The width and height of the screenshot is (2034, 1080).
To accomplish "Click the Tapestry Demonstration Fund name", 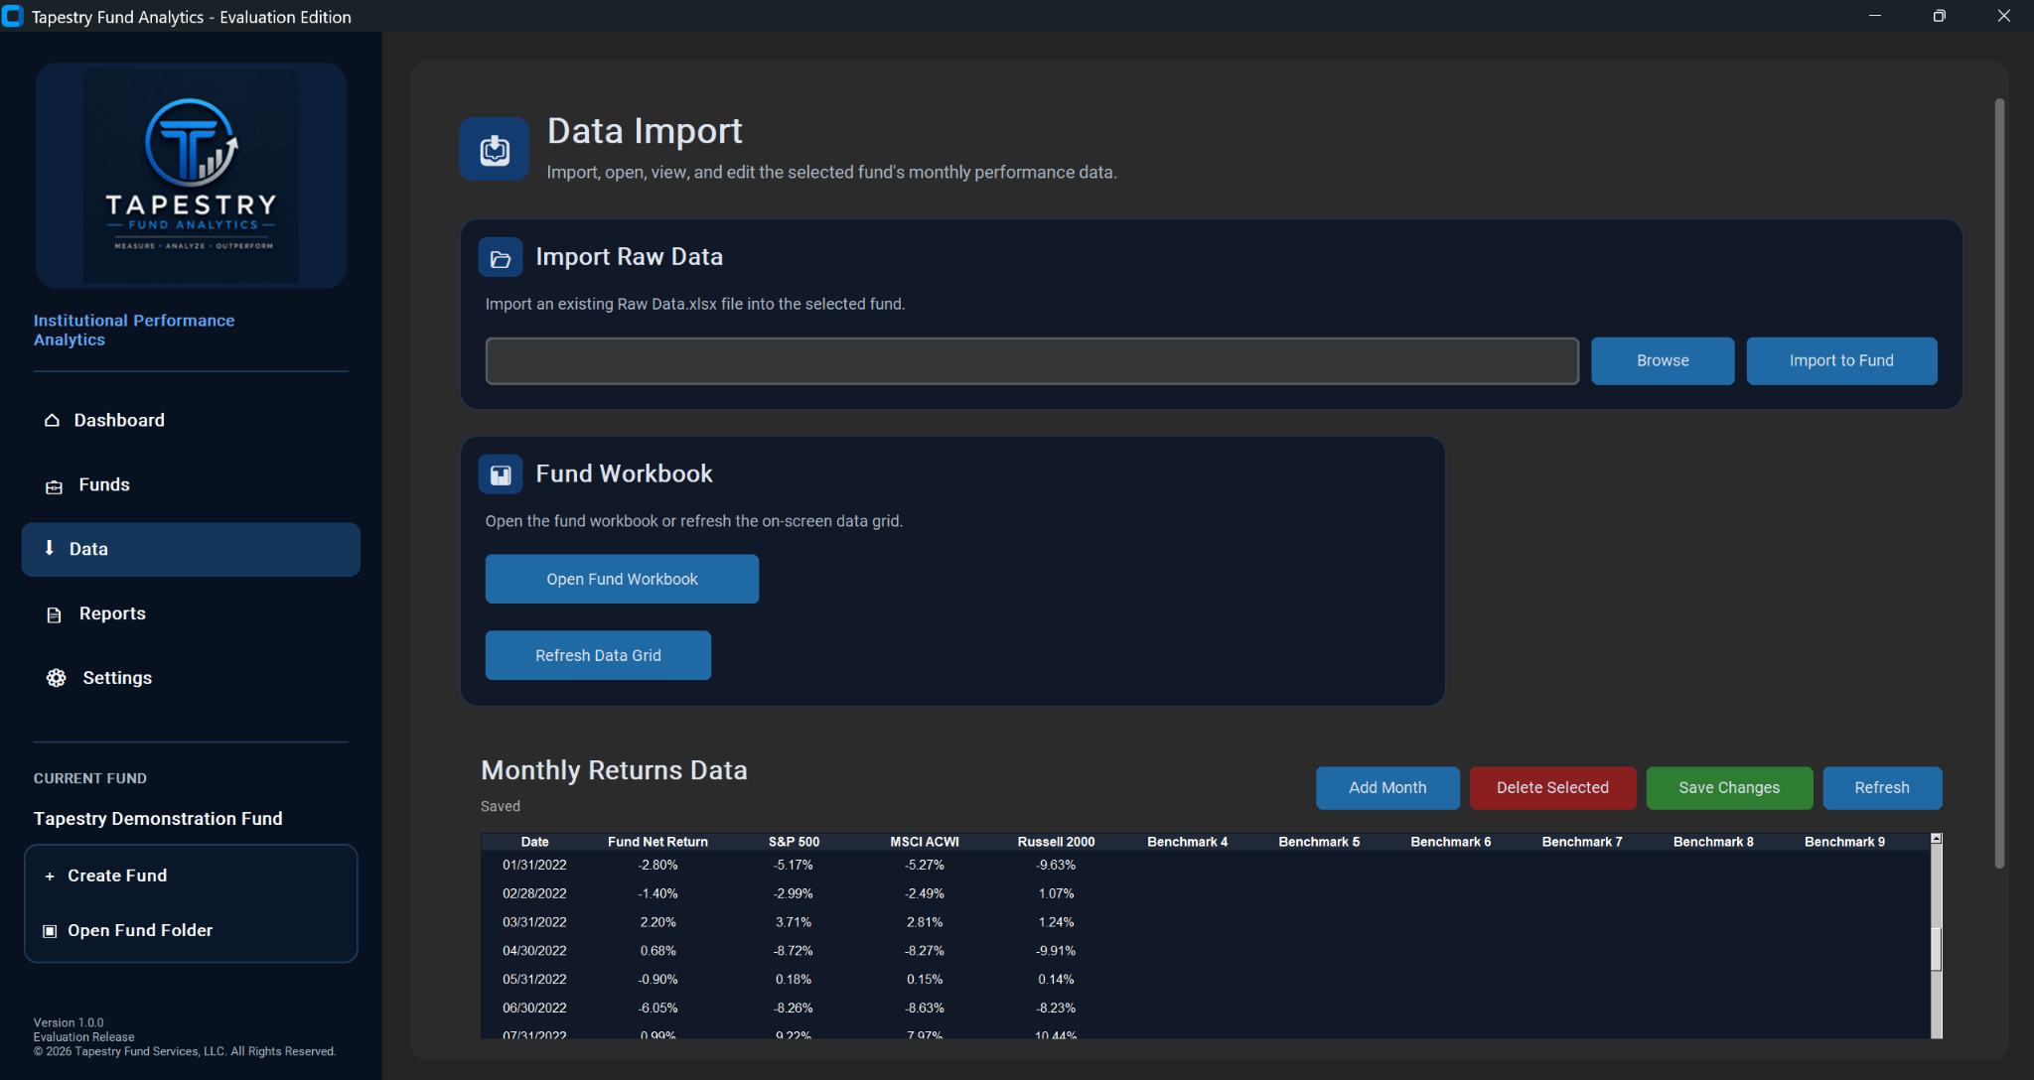I will (158, 819).
